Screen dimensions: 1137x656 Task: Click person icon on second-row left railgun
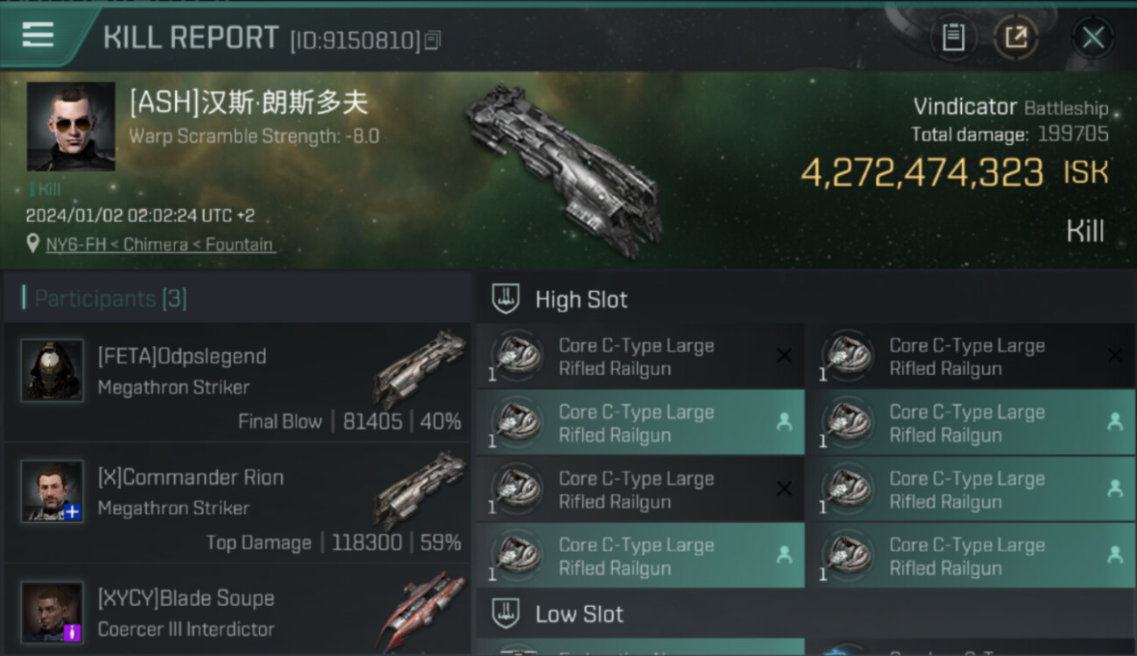(785, 422)
